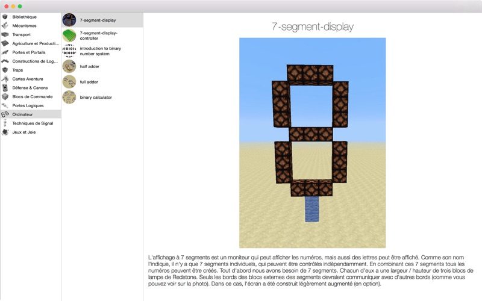The image size is (482, 301).
Task: Open the 7-segment-display-controller entry
Action: coord(102,36)
